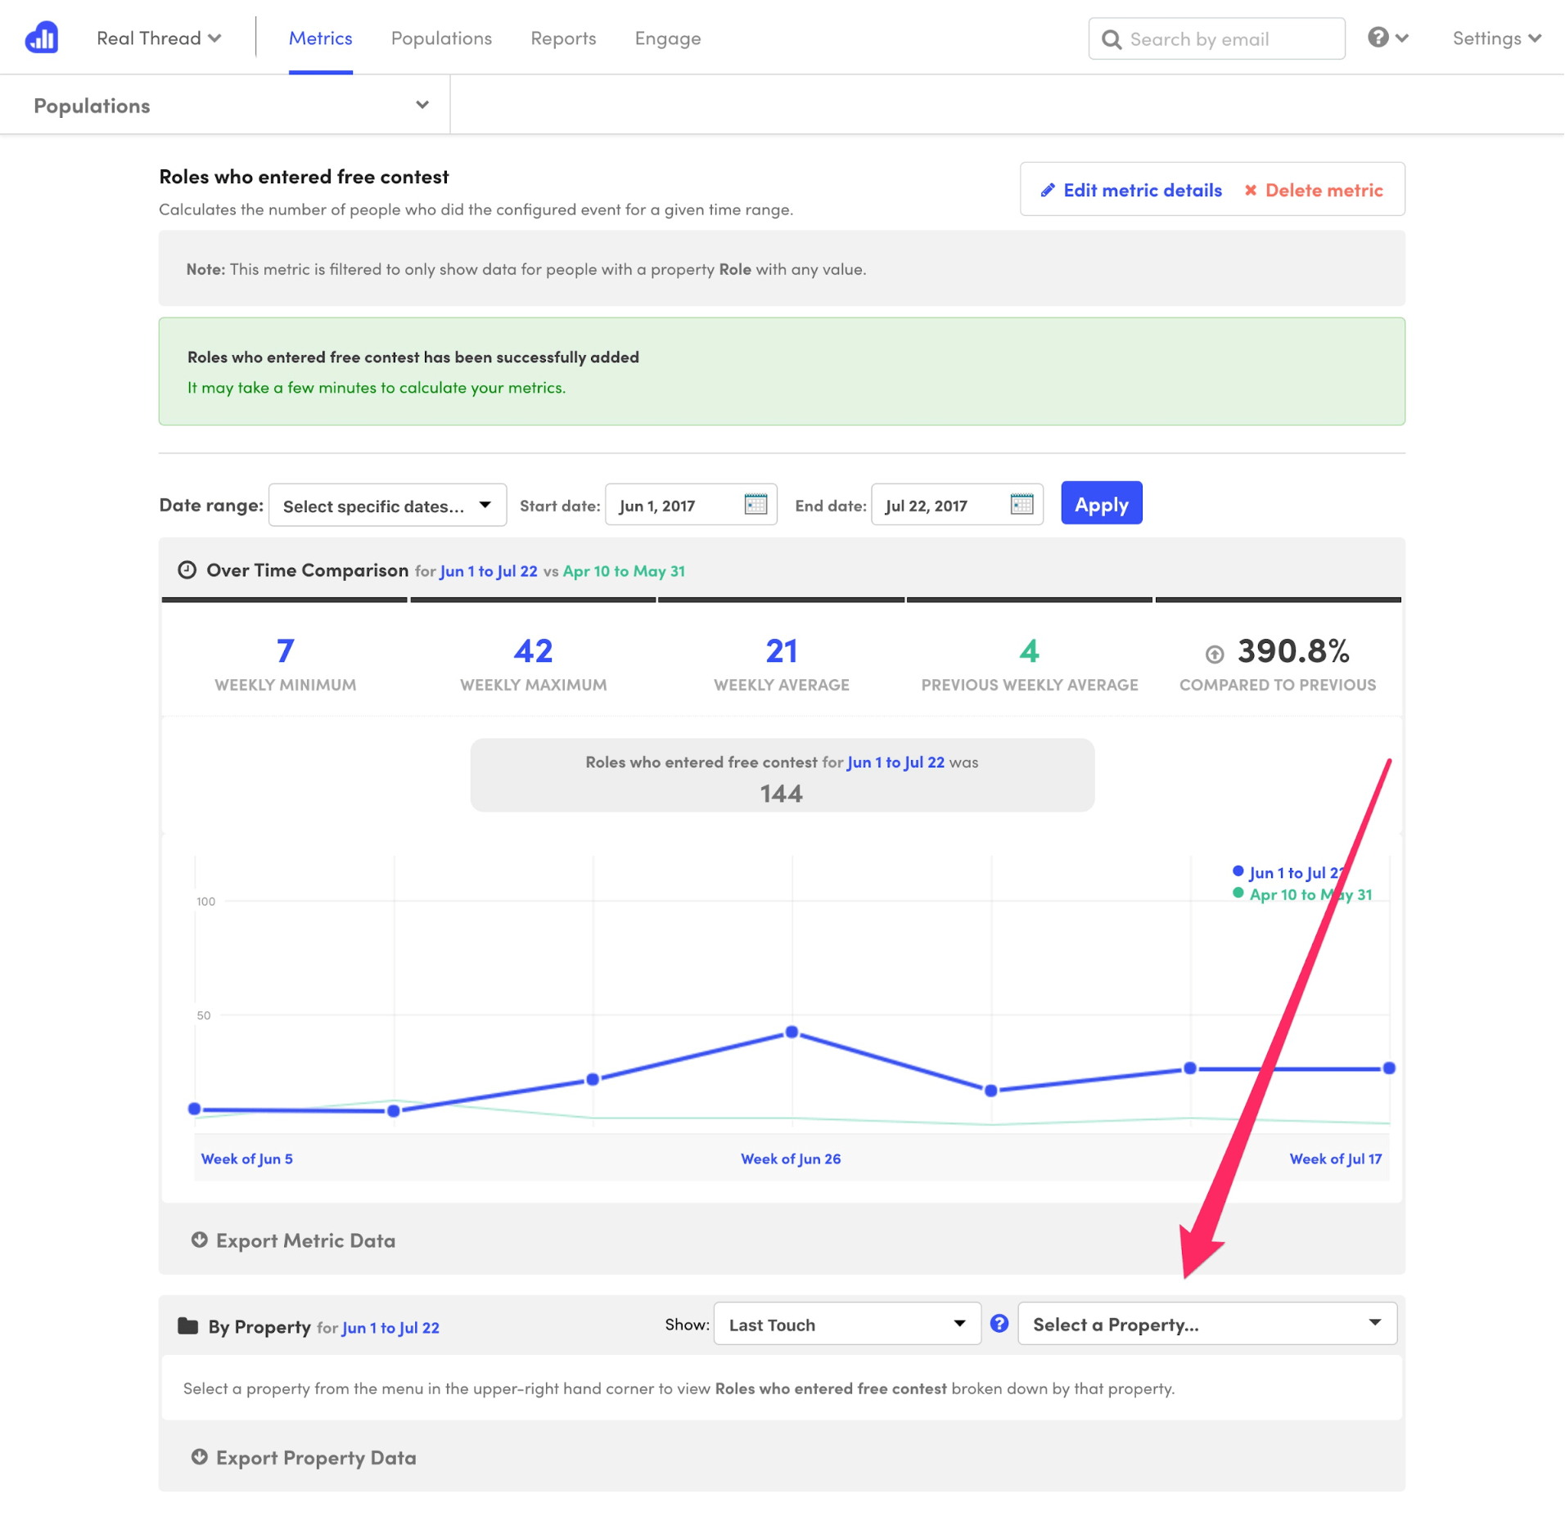Click the blue help icon beside Last Touch
This screenshot has width=1565, height=1521.
(999, 1324)
